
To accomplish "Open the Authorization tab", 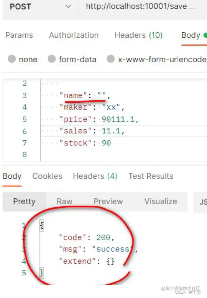I will [x=74, y=35].
